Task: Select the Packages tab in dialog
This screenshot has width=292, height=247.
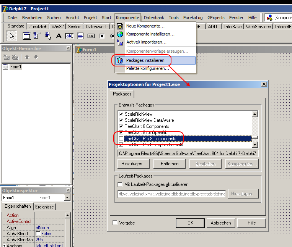Action: [122, 94]
